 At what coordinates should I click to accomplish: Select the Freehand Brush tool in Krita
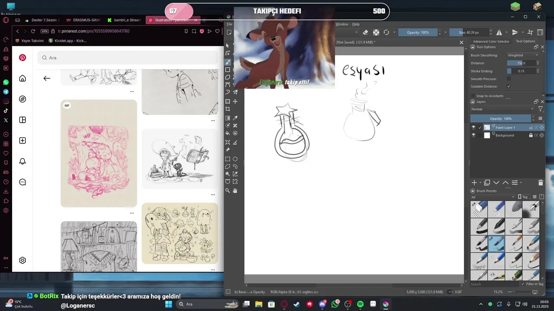(228, 62)
